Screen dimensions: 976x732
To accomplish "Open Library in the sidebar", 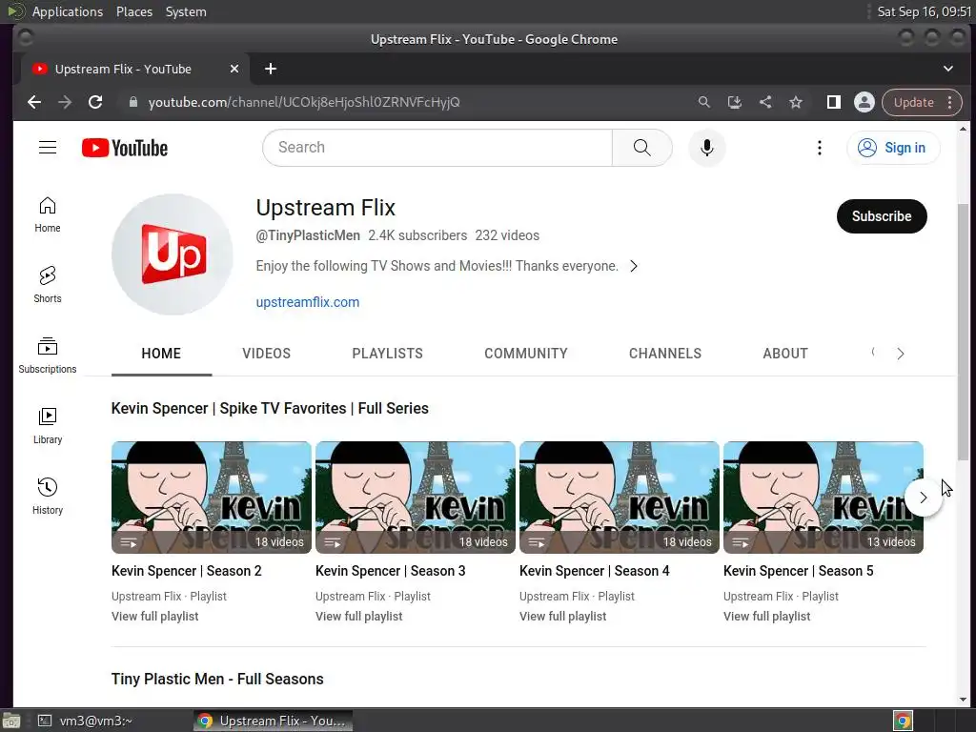I will [x=48, y=426].
